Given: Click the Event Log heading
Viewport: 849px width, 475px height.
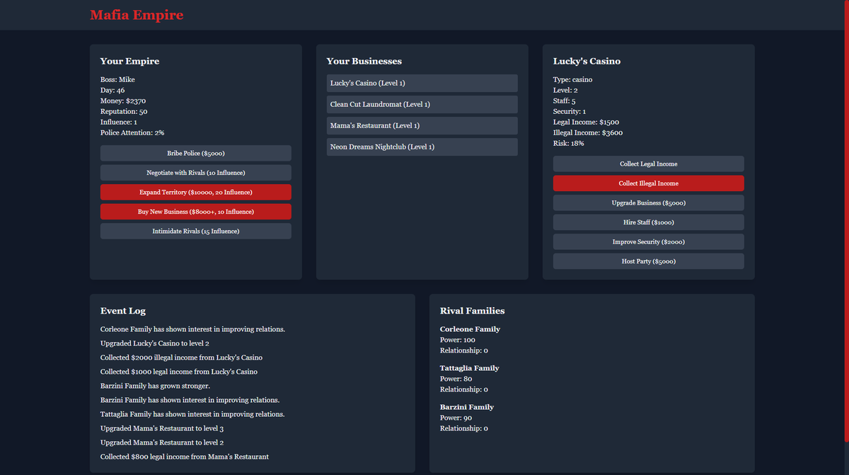Looking at the screenshot, I should tap(122, 311).
